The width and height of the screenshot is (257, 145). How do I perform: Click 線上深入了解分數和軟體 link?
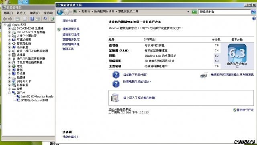click(x=139, y=98)
